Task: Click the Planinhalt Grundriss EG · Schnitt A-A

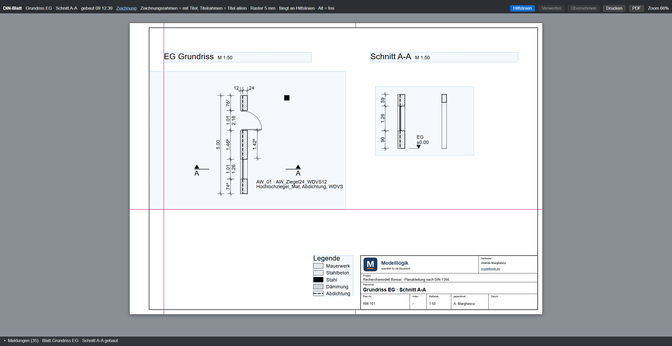Action: tap(394, 290)
